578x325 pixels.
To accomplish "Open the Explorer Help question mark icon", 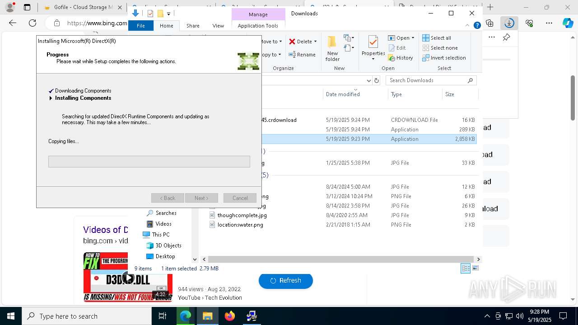I will pos(477,26).
